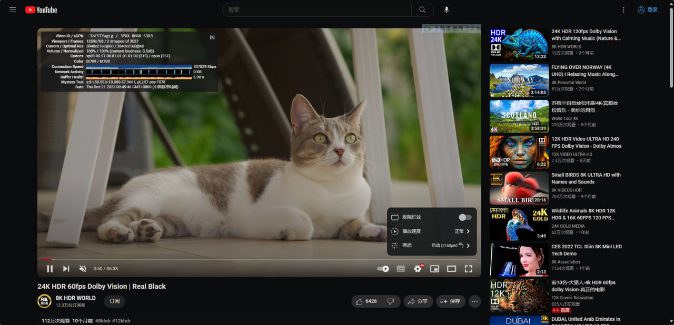Toggle subtitles with the captions button

[x=401, y=269]
